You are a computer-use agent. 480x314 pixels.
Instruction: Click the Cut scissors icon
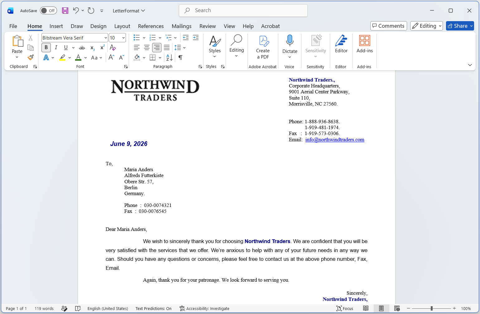click(x=31, y=38)
